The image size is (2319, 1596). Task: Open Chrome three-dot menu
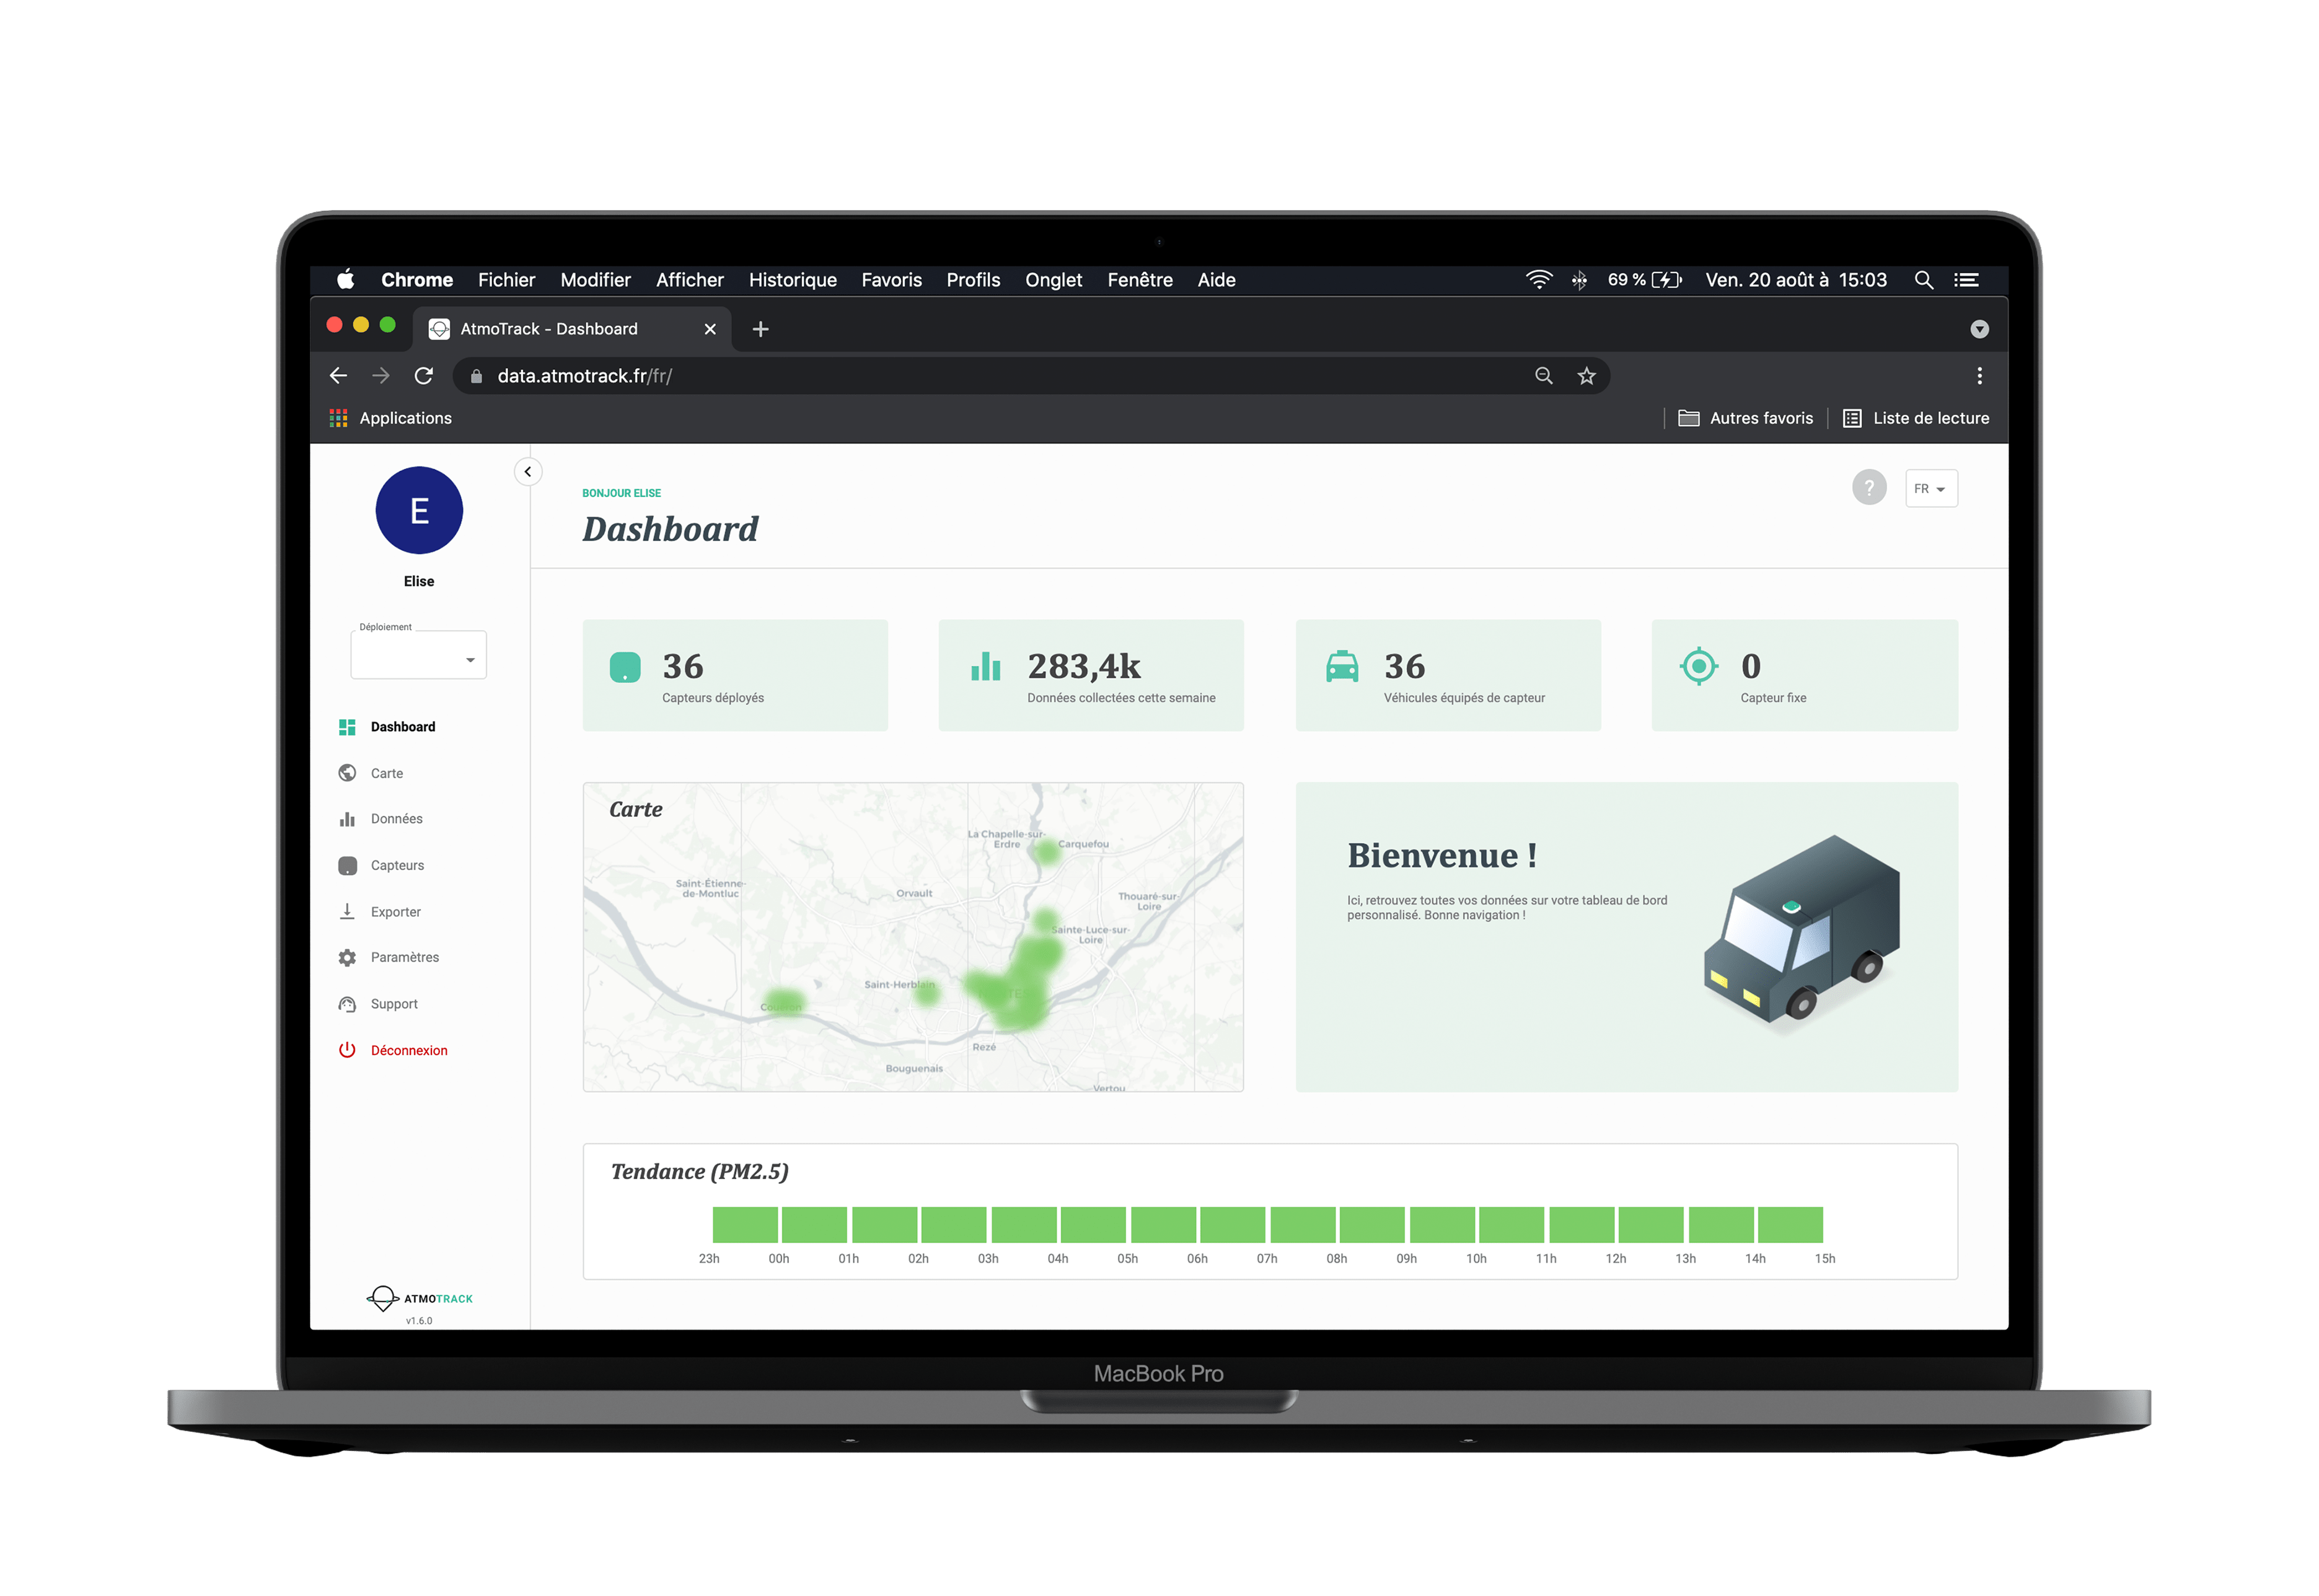pos(1979,376)
